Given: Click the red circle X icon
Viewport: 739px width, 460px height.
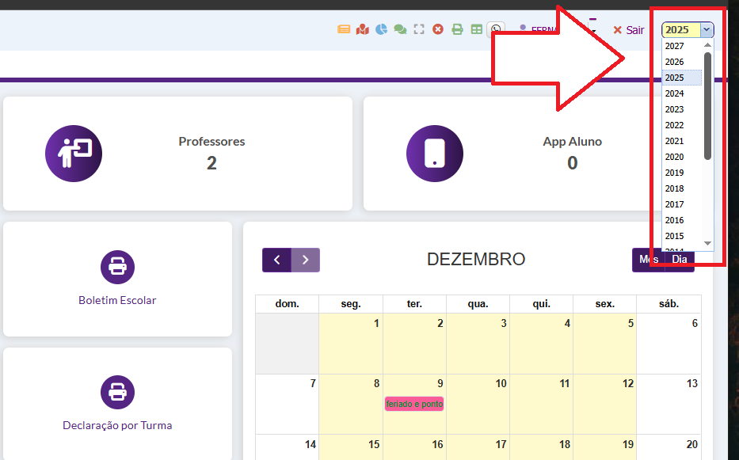Looking at the screenshot, I should tap(438, 29).
